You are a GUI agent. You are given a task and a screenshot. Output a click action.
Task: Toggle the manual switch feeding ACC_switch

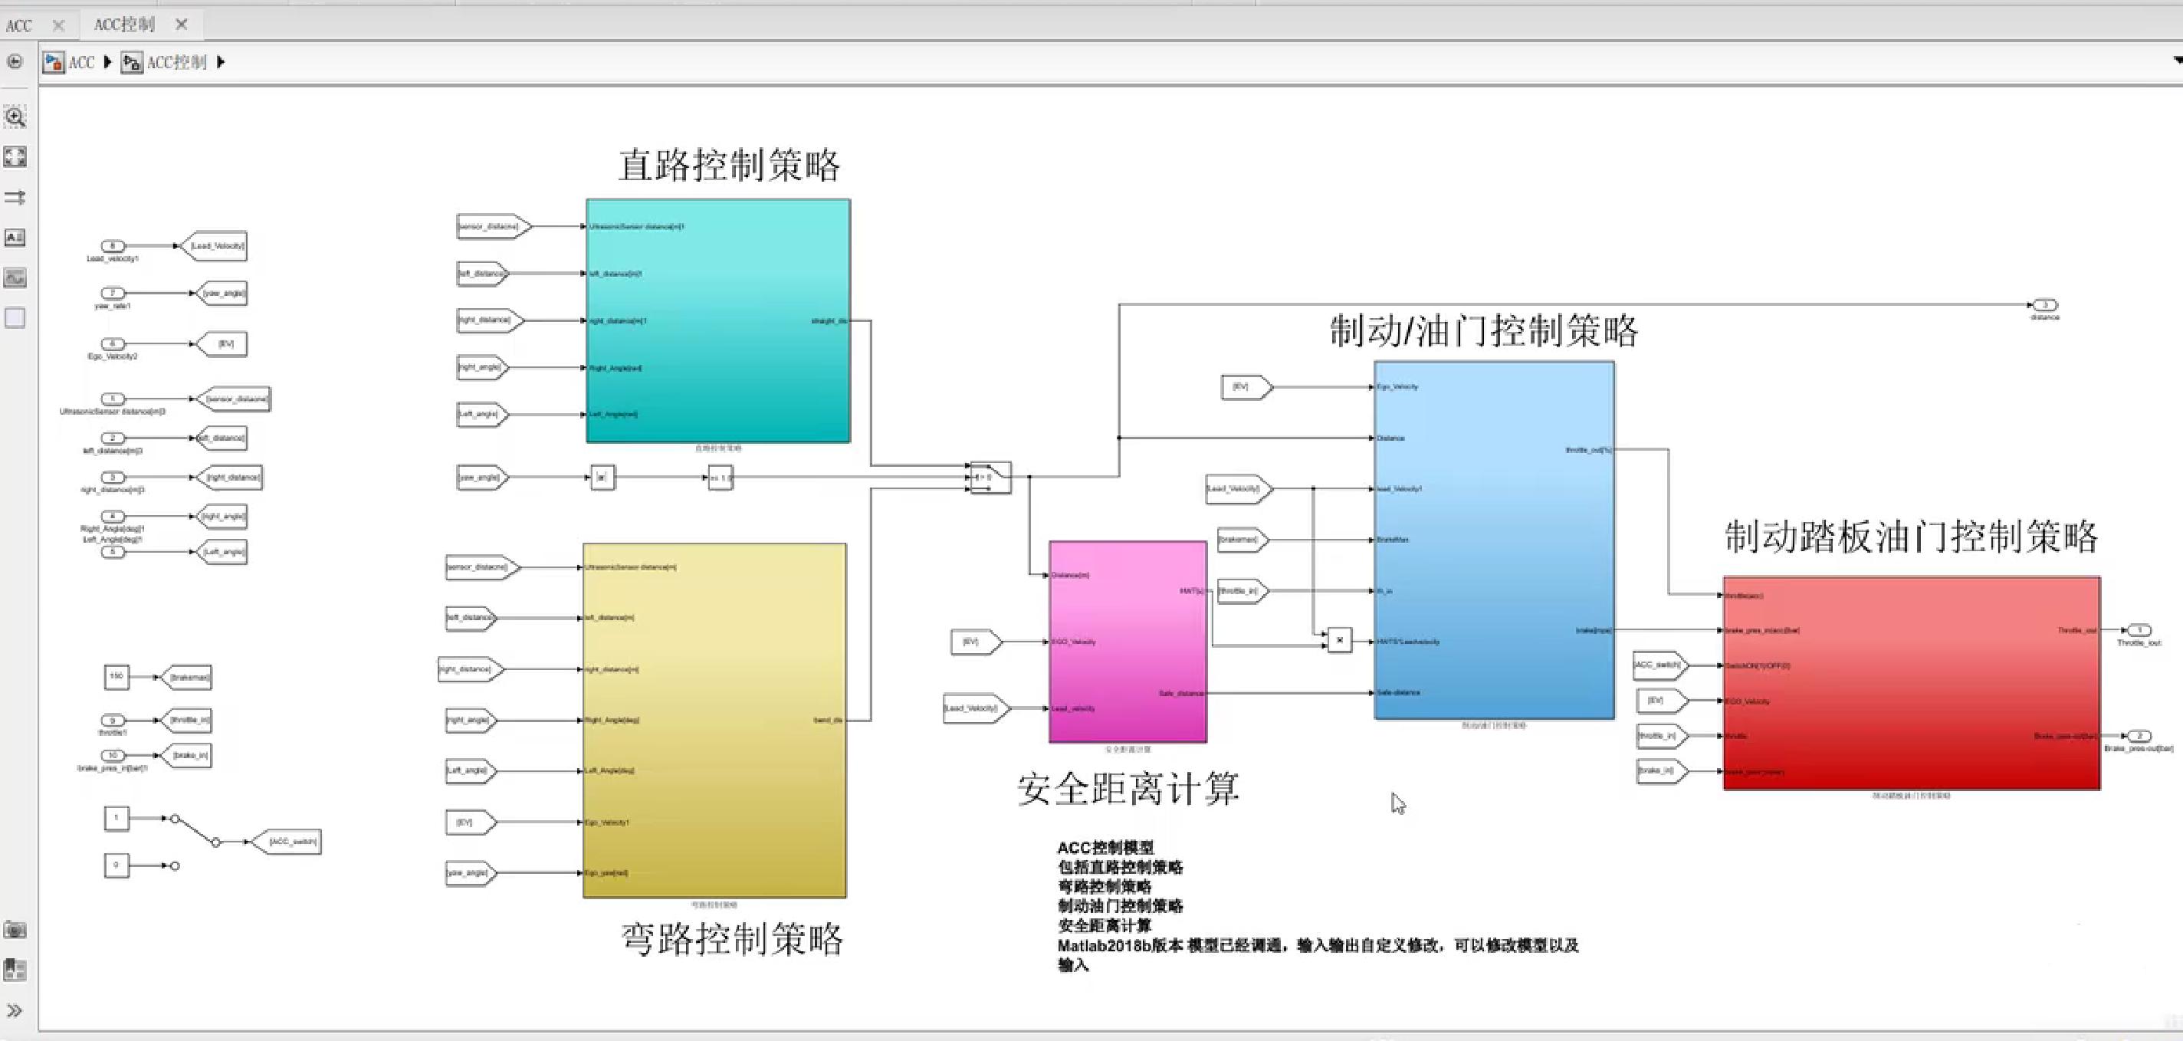coord(195,831)
